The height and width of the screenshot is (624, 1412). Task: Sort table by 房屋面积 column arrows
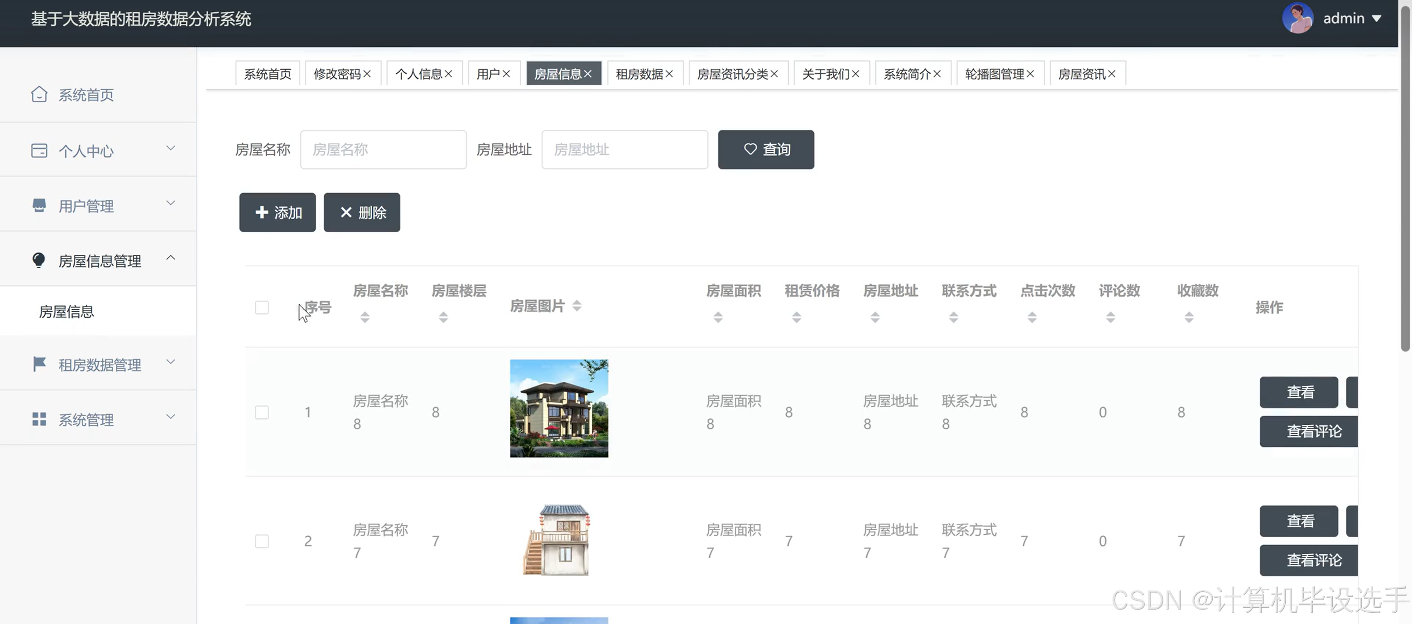[718, 317]
